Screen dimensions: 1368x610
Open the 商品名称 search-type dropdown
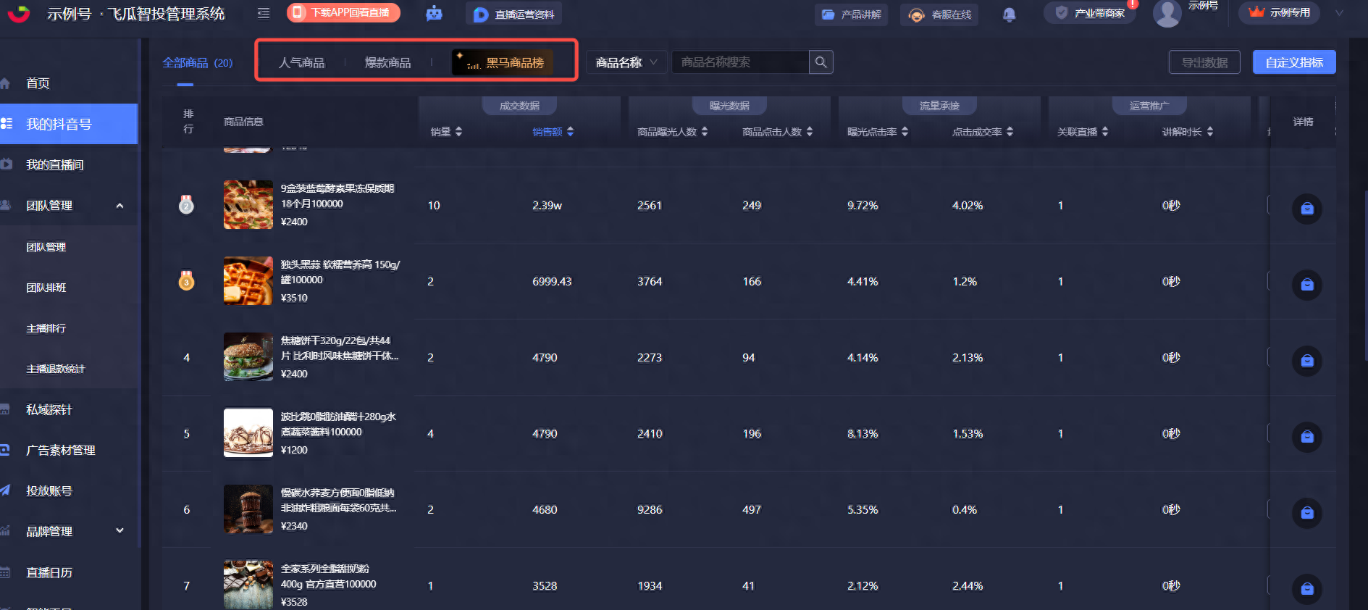pos(626,62)
